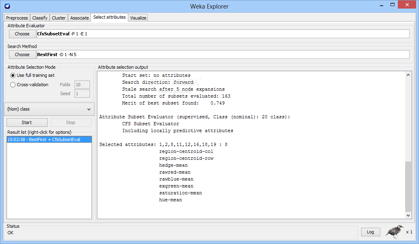The width and height of the screenshot is (419, 244).
Task: Select the 15:02:58 BestFirst + CfsSubsetEval result
Action: pyautogui.click(x=49, y=139)
